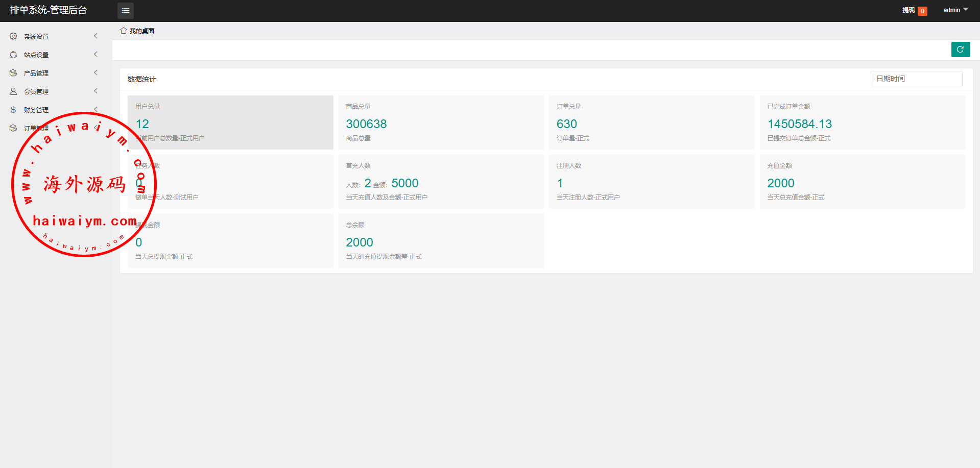Click the 财务管理 dollar icon
The image size is (980, 468).
pyautogui.click(x=13, y=110)
